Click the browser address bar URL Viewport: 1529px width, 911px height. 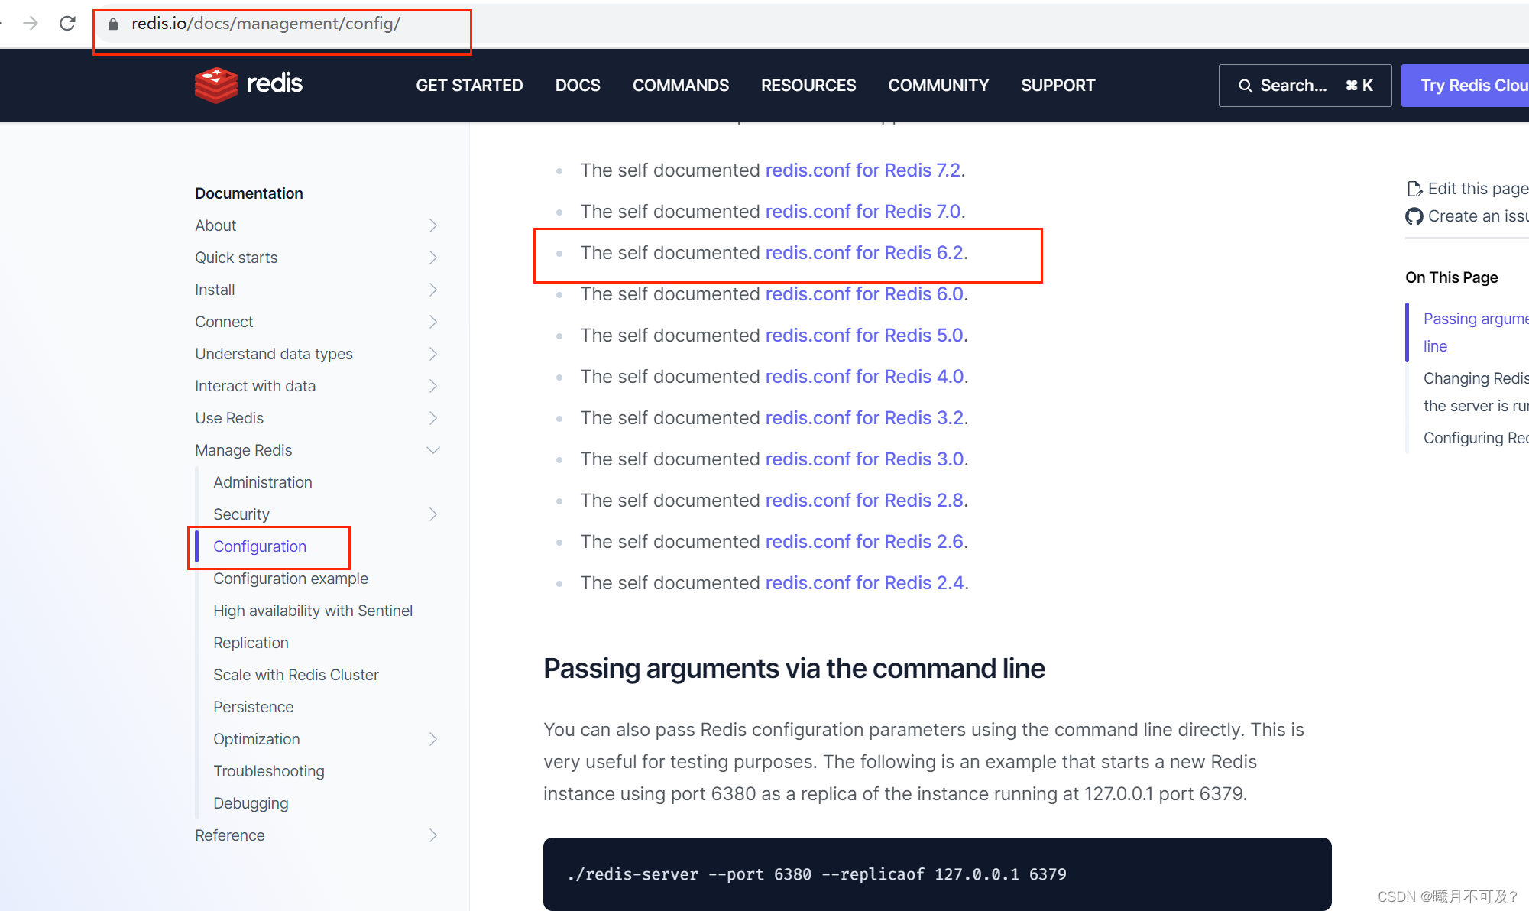(266, 24)
